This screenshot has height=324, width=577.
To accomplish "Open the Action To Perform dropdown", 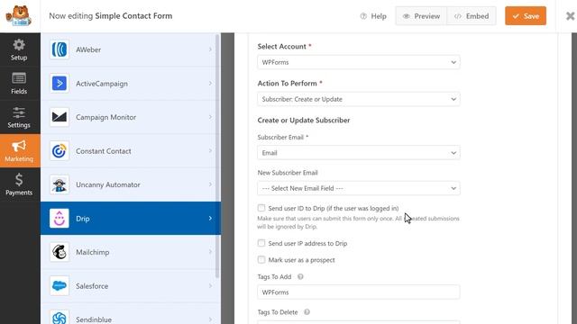I will coord(359,99).
